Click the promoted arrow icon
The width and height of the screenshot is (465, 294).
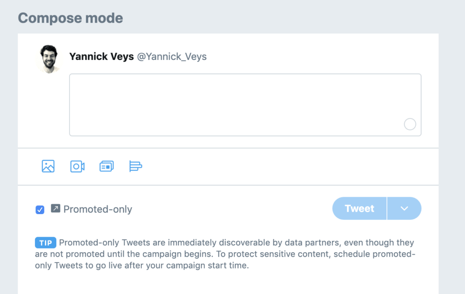pyautogui.click(x=55, y=209)
